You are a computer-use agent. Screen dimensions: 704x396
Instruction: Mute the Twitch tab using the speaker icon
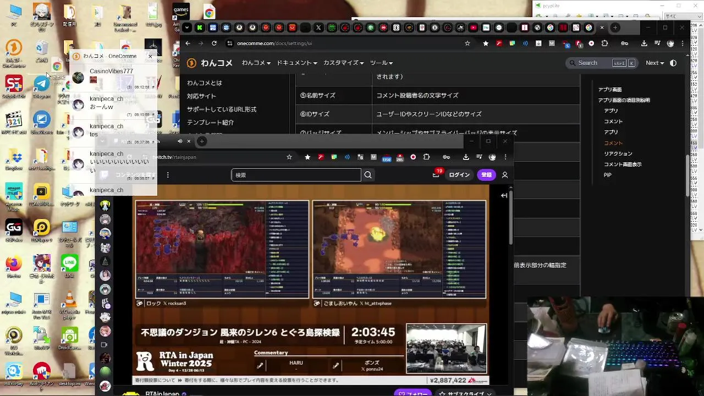180,141
